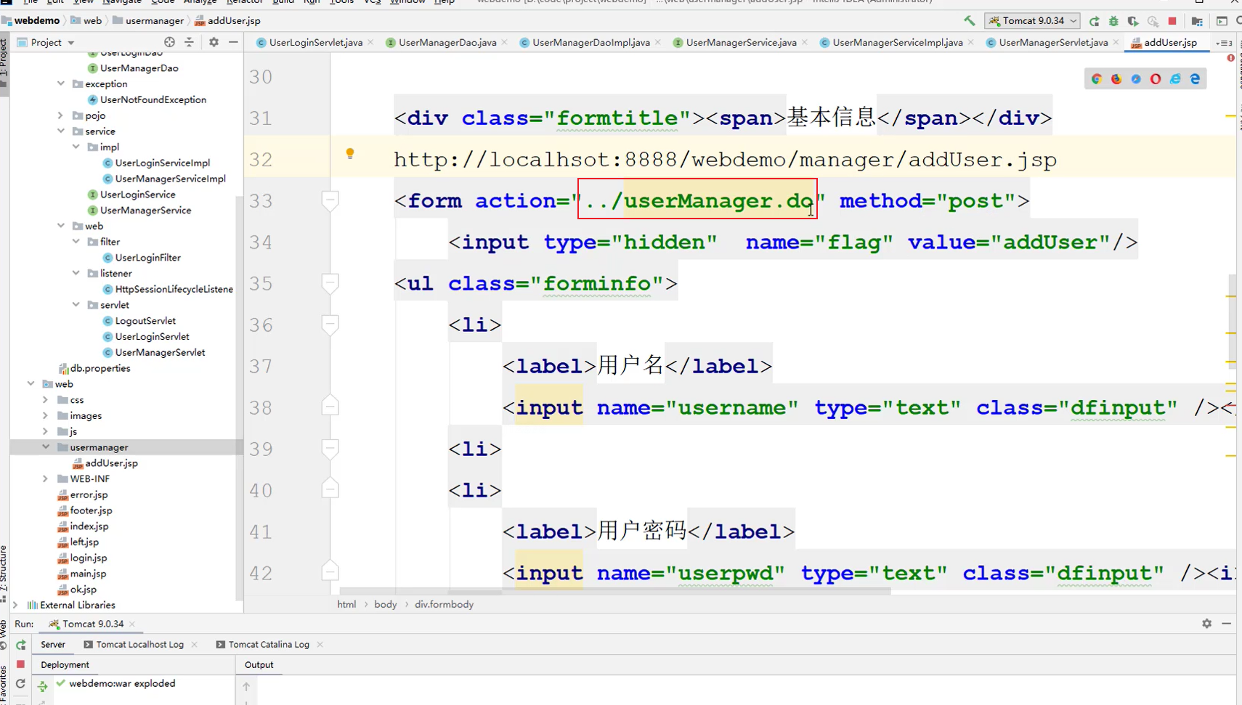Screen dimensions: 1242x705
Task: Open Tomcat Catalina Log tab
Action: tap(269, 645)
